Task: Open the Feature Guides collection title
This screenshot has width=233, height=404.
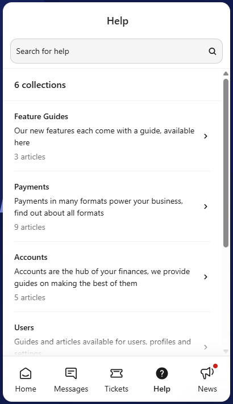Action: coord(41,116)
